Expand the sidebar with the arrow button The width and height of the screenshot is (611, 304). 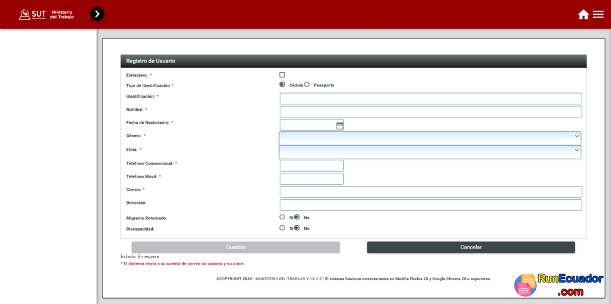(x=97, y=14)
